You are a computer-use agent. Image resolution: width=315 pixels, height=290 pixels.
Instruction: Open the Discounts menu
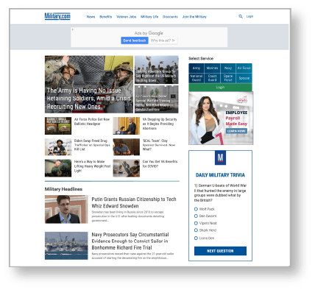pos(170,17)
